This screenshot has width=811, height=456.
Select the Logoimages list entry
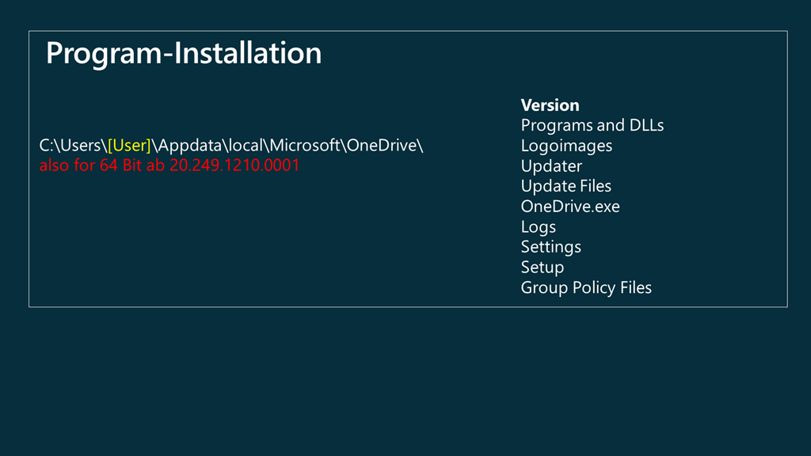pos(566,146)
